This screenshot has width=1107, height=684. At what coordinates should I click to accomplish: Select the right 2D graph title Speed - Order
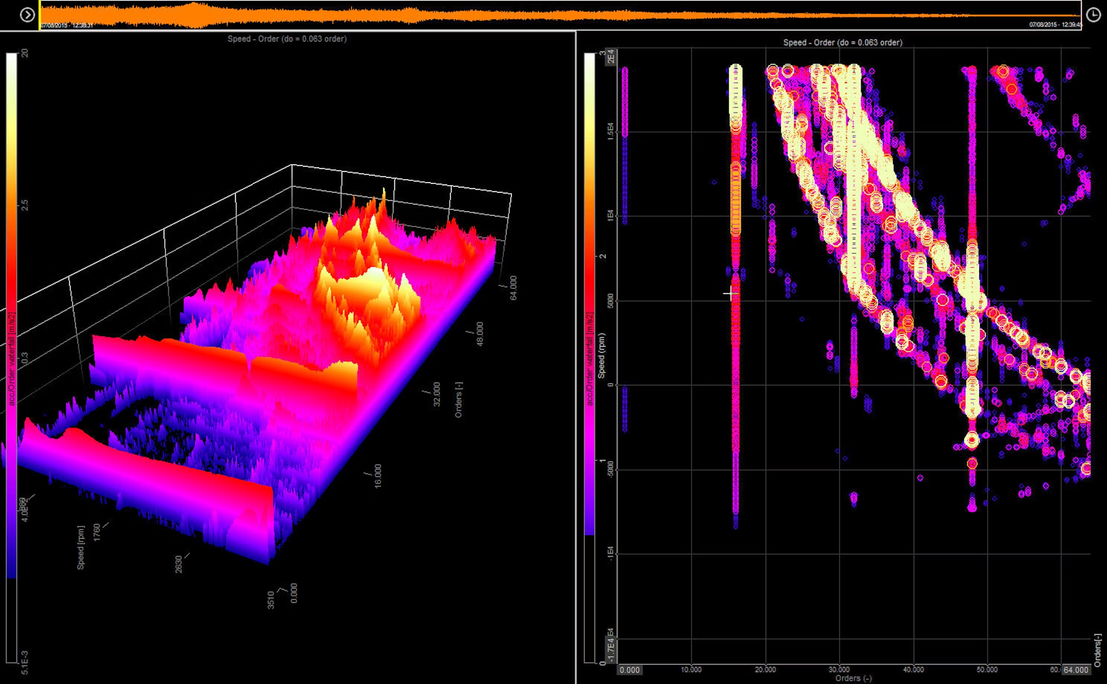pyautogui.click(x=842, y=42)
